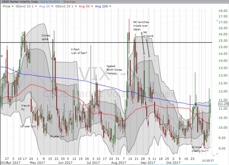Screen dimensions: 229x165
Task: Click the Sep 2017 month label
Action: coord(148,163)
